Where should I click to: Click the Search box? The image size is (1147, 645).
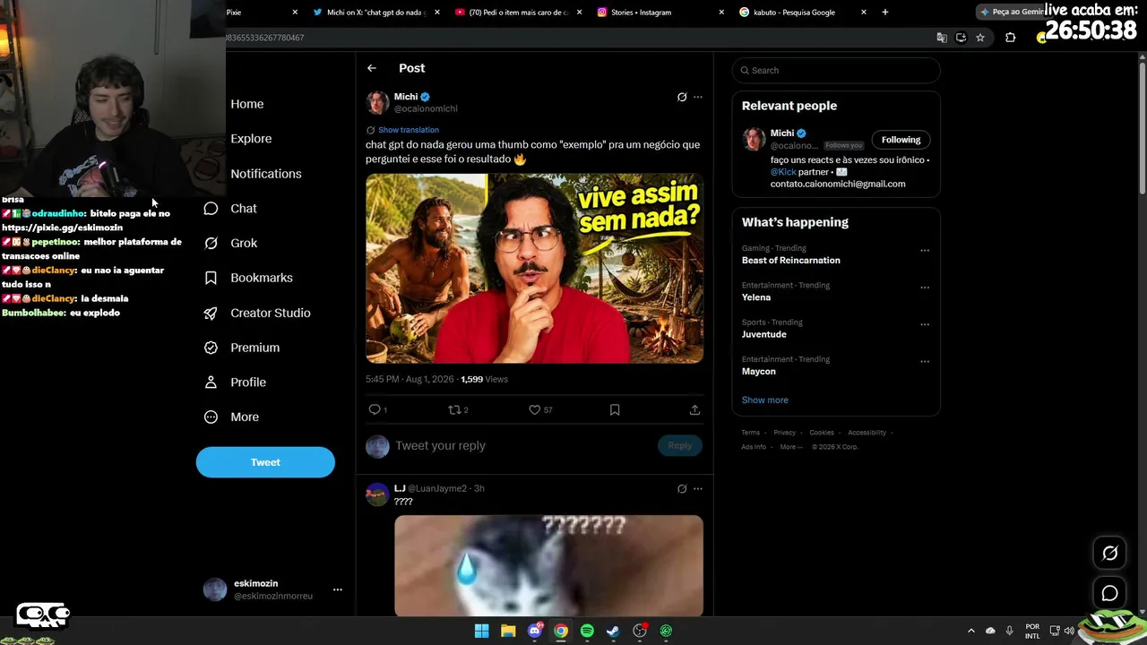(x=836, y=70)
